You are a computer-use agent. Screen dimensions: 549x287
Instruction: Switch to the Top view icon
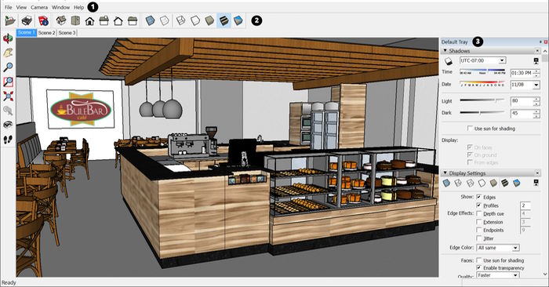pyautogui.click(x=75, y=21)
